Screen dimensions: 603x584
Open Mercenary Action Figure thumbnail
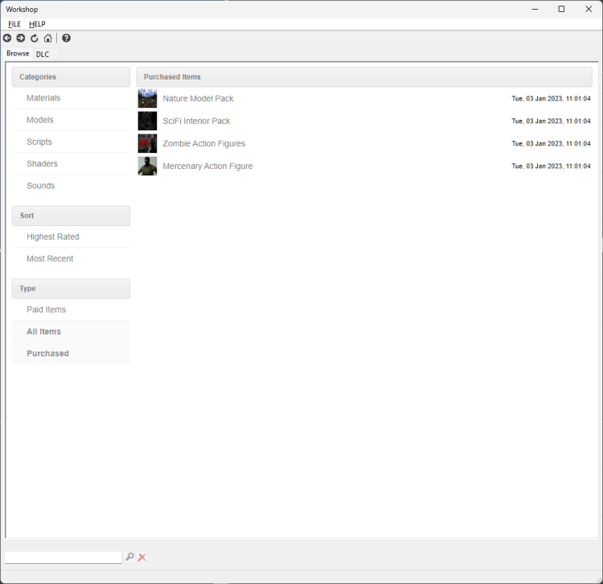click(x=148, y=167)
